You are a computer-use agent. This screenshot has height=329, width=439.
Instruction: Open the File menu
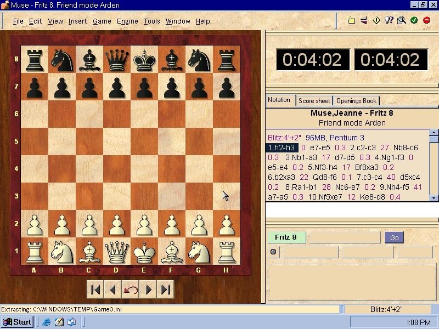point(18,21)
